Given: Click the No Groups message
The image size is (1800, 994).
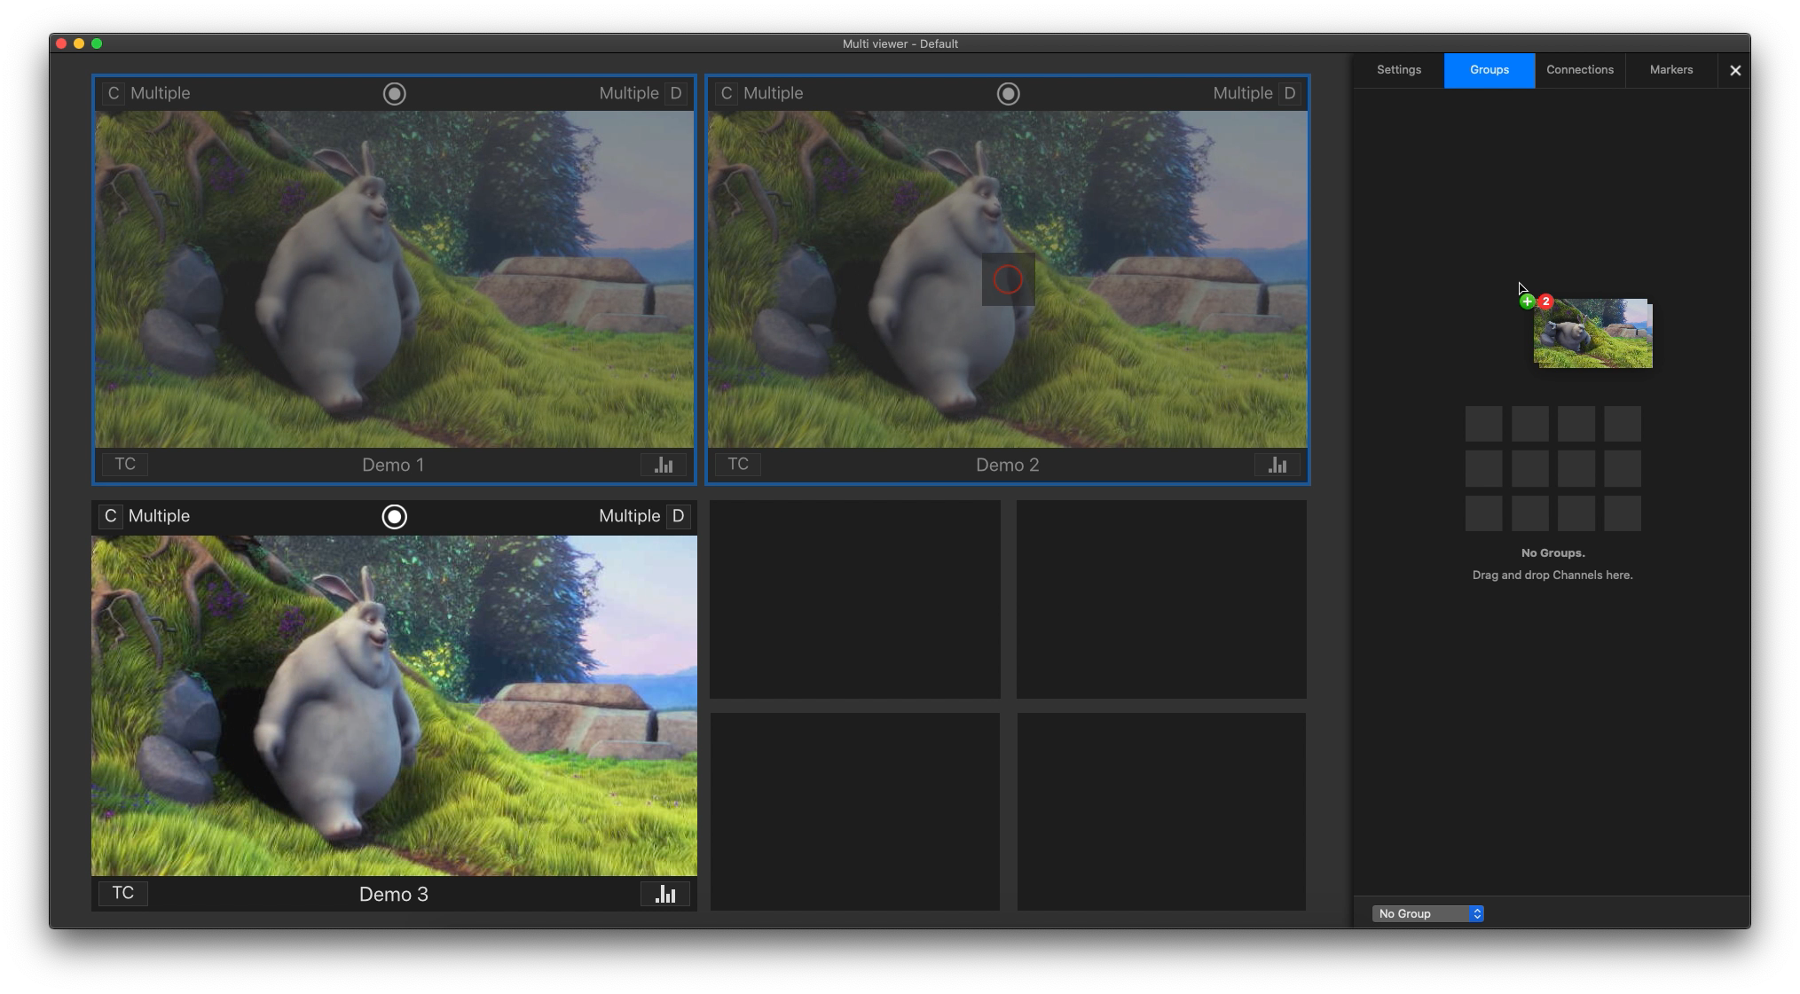Looking at the screenshot, I should click(1552, 552).
